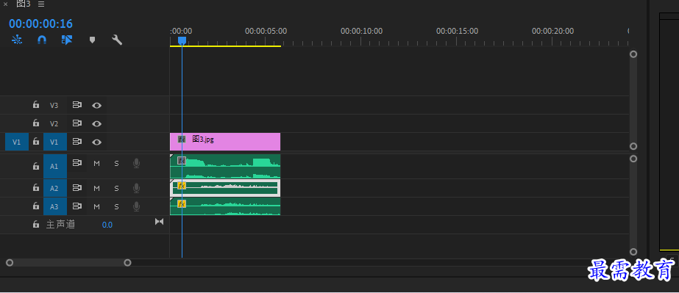The image size is (679, 293).
Task: Hide track V3 output with eye
Action: 97,105
